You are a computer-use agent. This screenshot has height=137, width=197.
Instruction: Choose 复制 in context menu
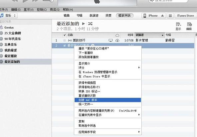pyautogui.click(x=108, y=121)
